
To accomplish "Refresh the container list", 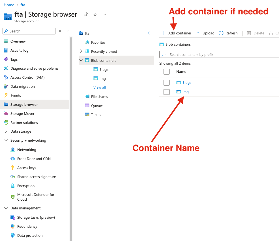I will click(x=228, y=33).
